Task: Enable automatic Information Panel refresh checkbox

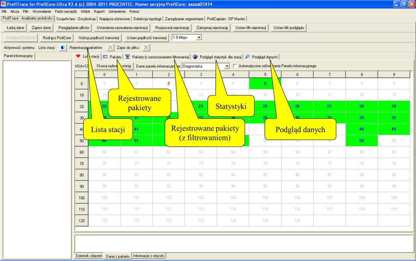Action: 234,66
